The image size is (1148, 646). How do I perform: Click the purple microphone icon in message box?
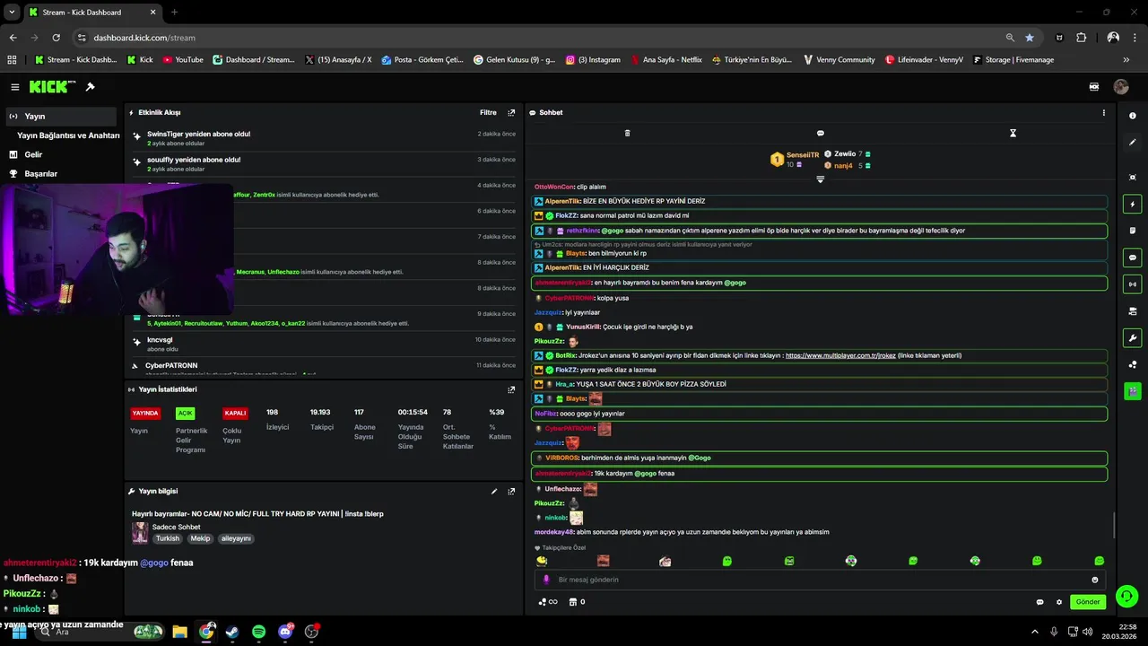click(x=546, y=580)
